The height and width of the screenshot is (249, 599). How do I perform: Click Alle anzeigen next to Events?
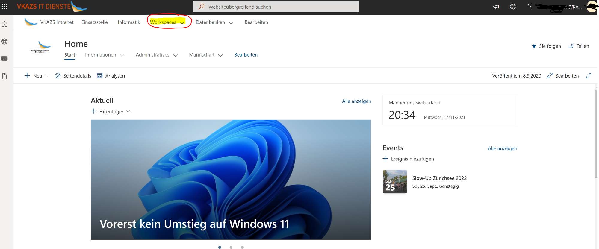pos(502,148)
